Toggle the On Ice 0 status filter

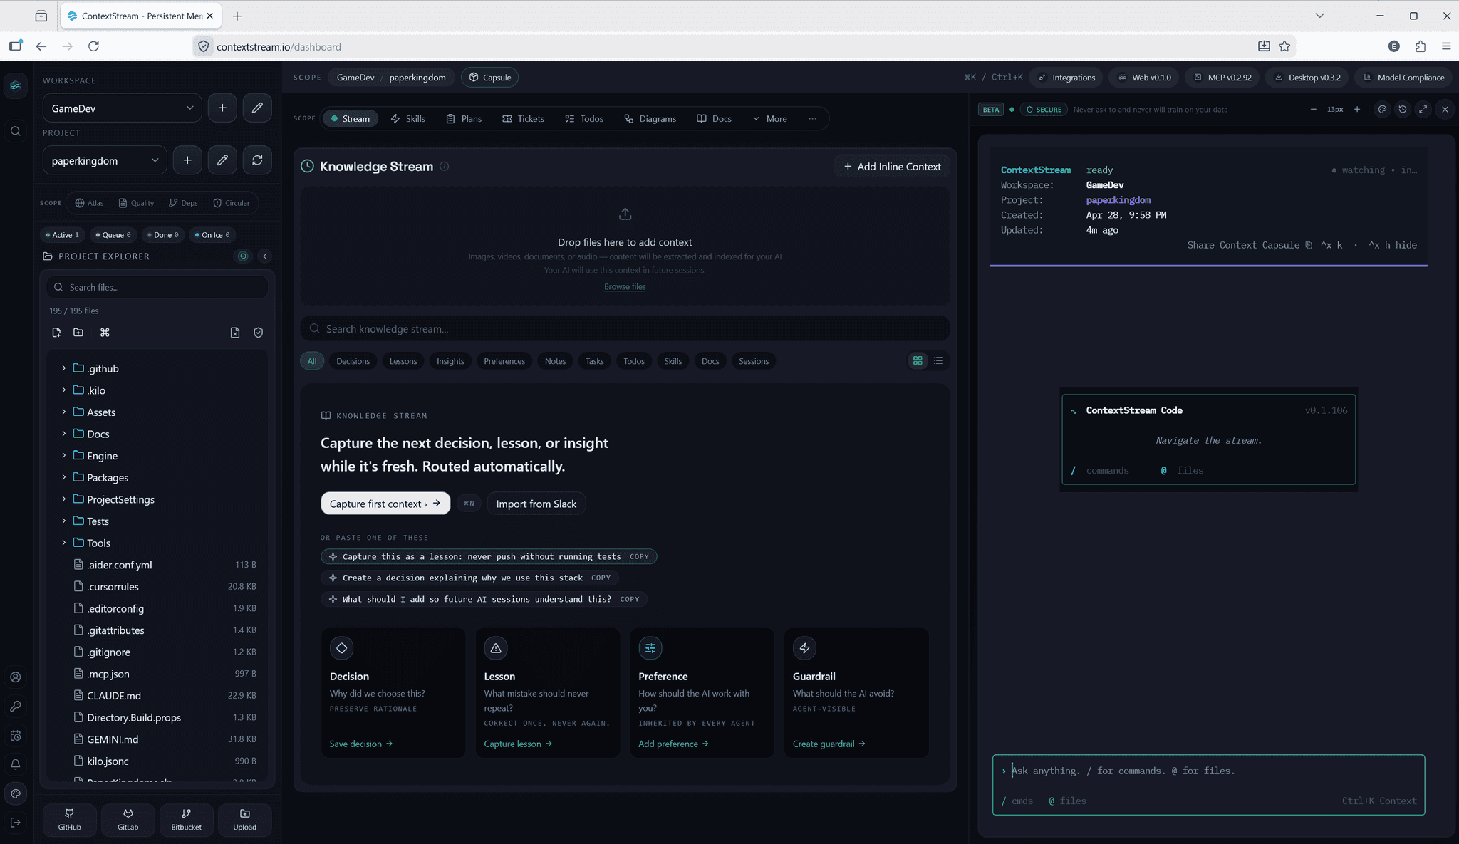212,235
